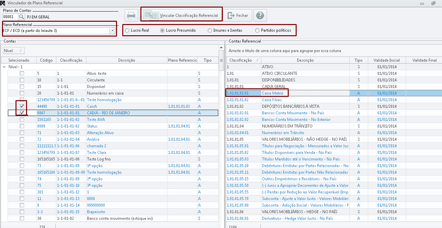Image resolution: width=442 pixels, height=228 pixels.
Task: Select DEPÓSITOS BANCÁRIOS À VISTA row
Action: tap(334, 106)
